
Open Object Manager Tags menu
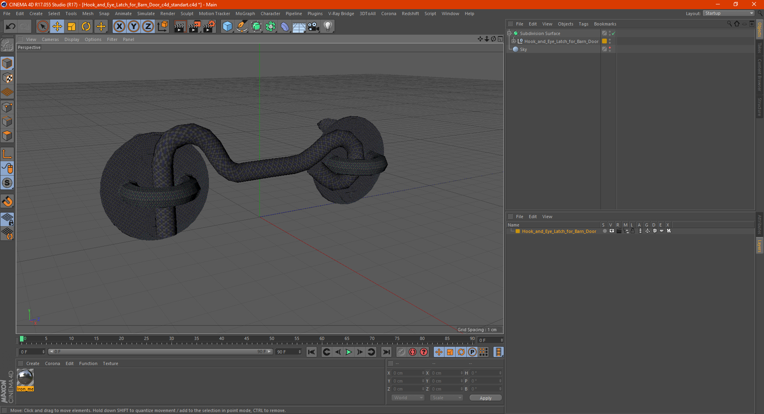(583, 24)
